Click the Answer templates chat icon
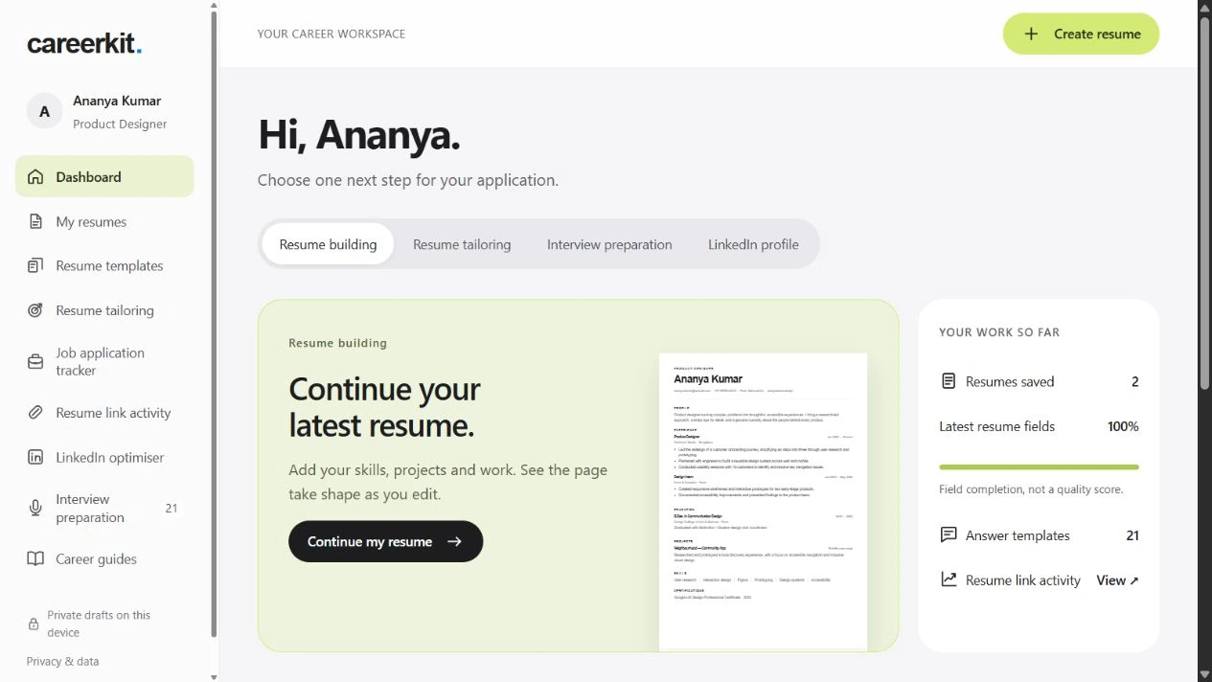The width and height of the screenshot is (1212, 682). 949,534
